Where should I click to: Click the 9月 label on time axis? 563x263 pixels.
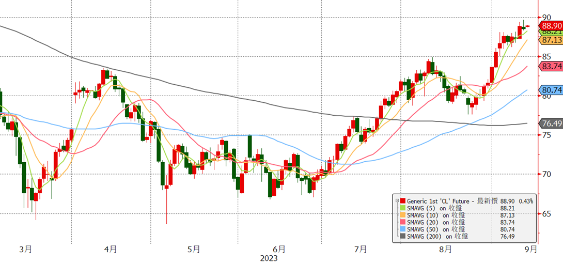point(531,249)
